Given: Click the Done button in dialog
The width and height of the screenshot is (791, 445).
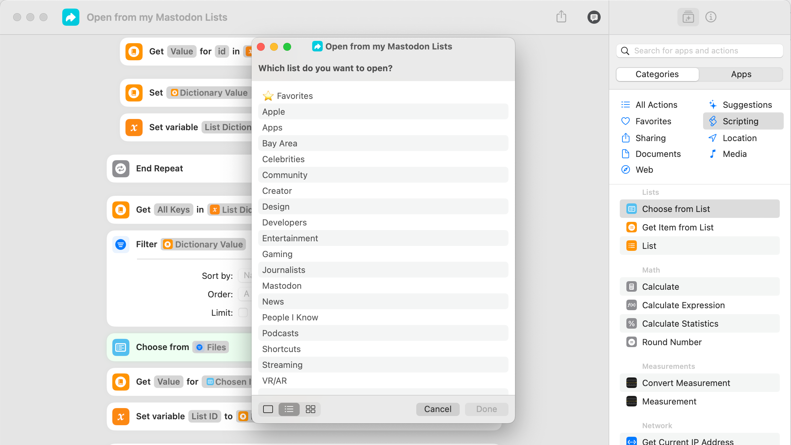Looking at the screenshot, I should click(486, 409).
